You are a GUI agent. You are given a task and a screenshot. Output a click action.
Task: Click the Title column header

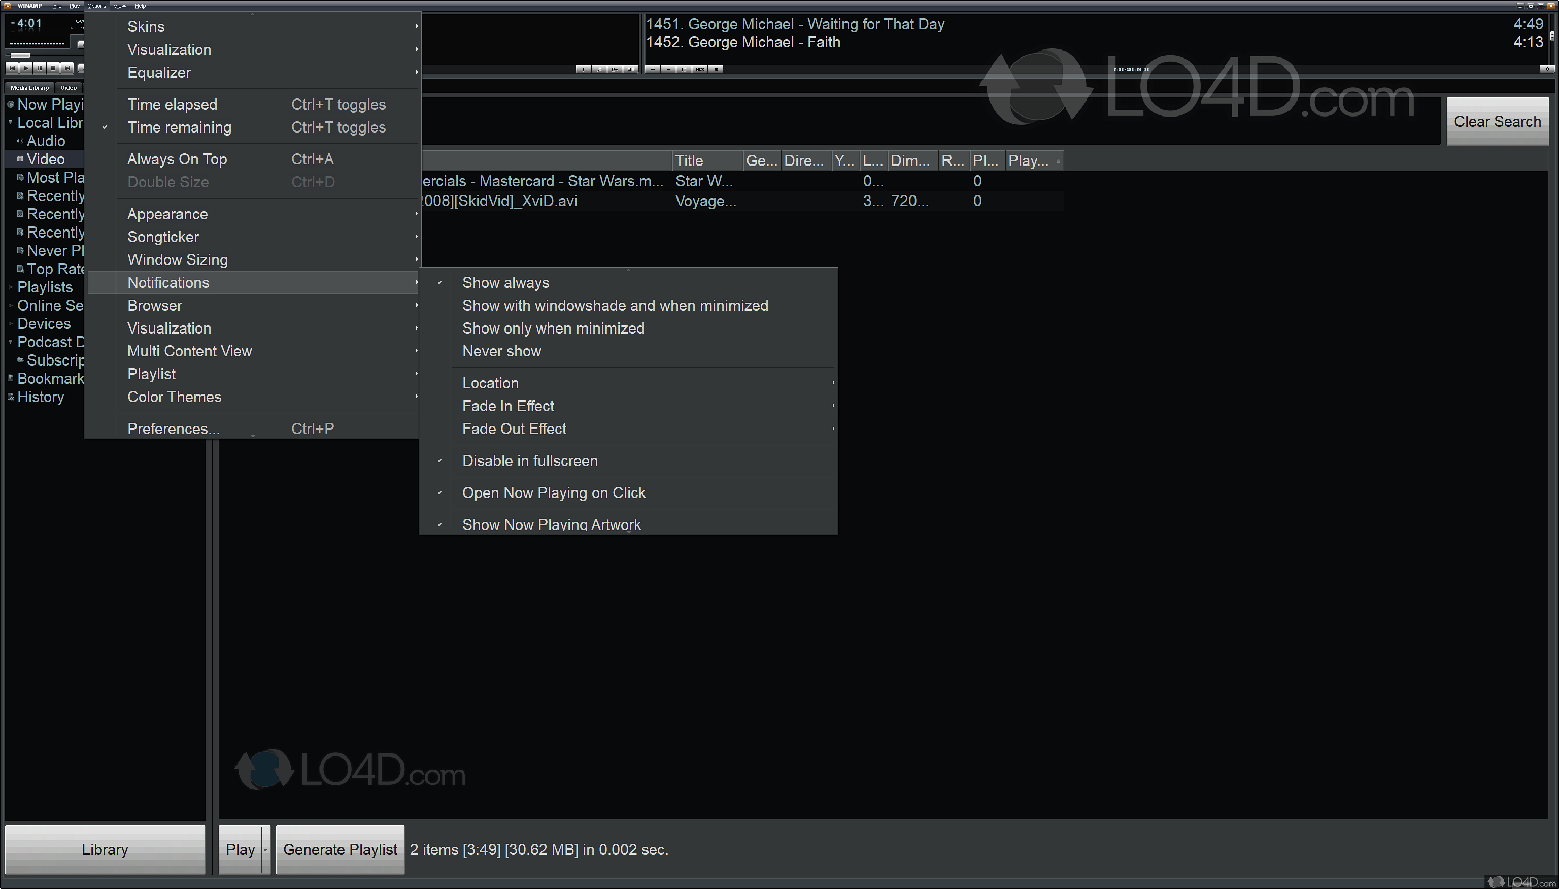coord(708,160)
